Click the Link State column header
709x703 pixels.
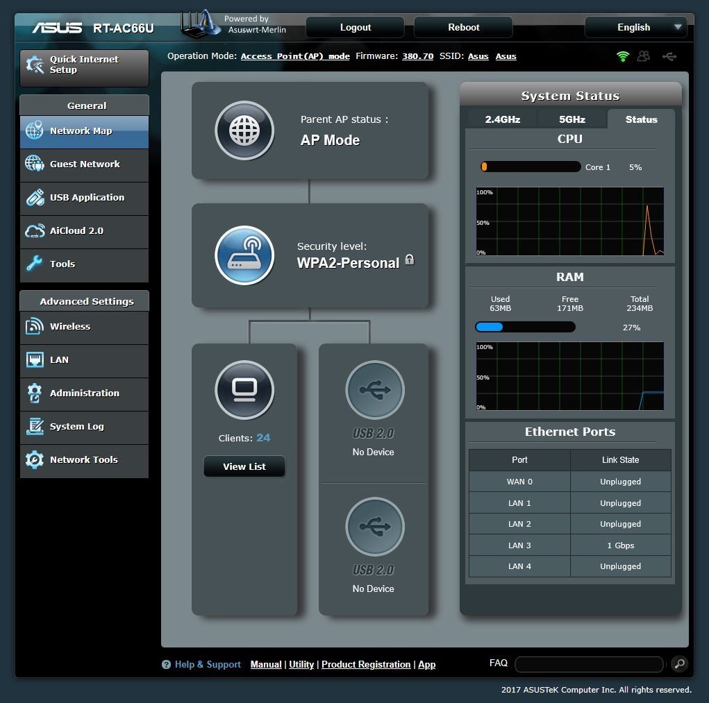click(x=620, y=460)
